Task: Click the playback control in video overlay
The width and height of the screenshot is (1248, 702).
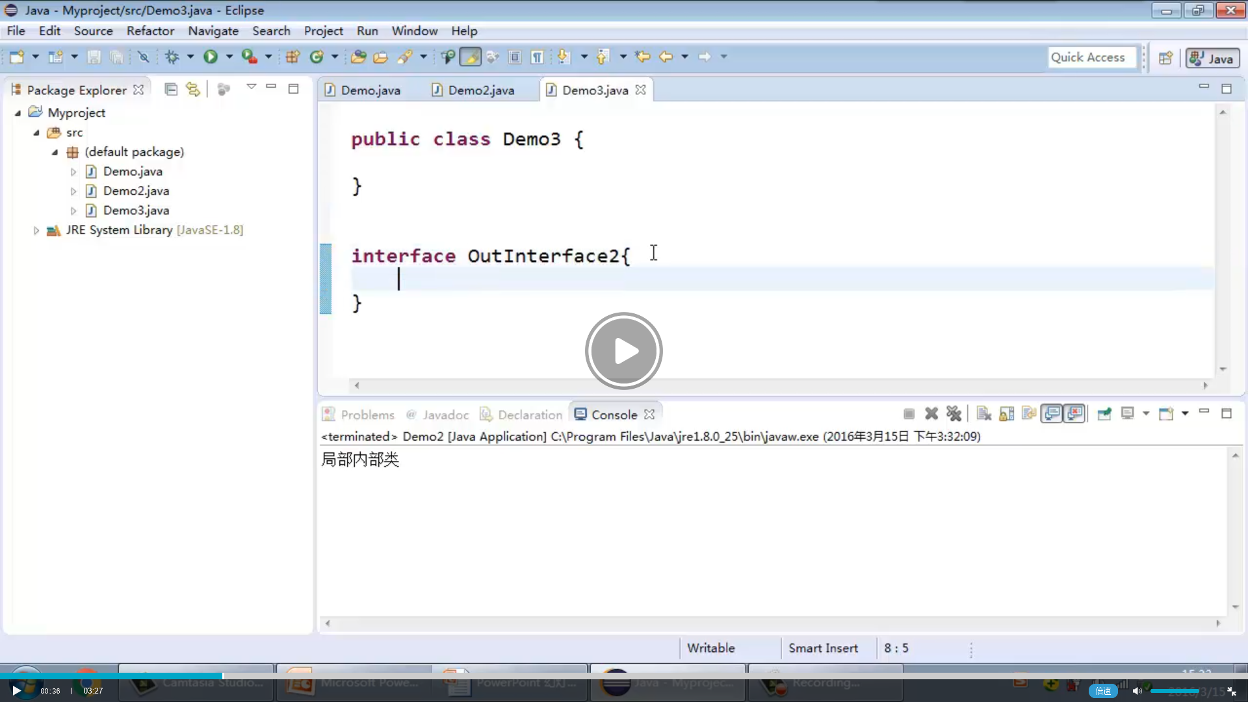Action: coord(624,350)
